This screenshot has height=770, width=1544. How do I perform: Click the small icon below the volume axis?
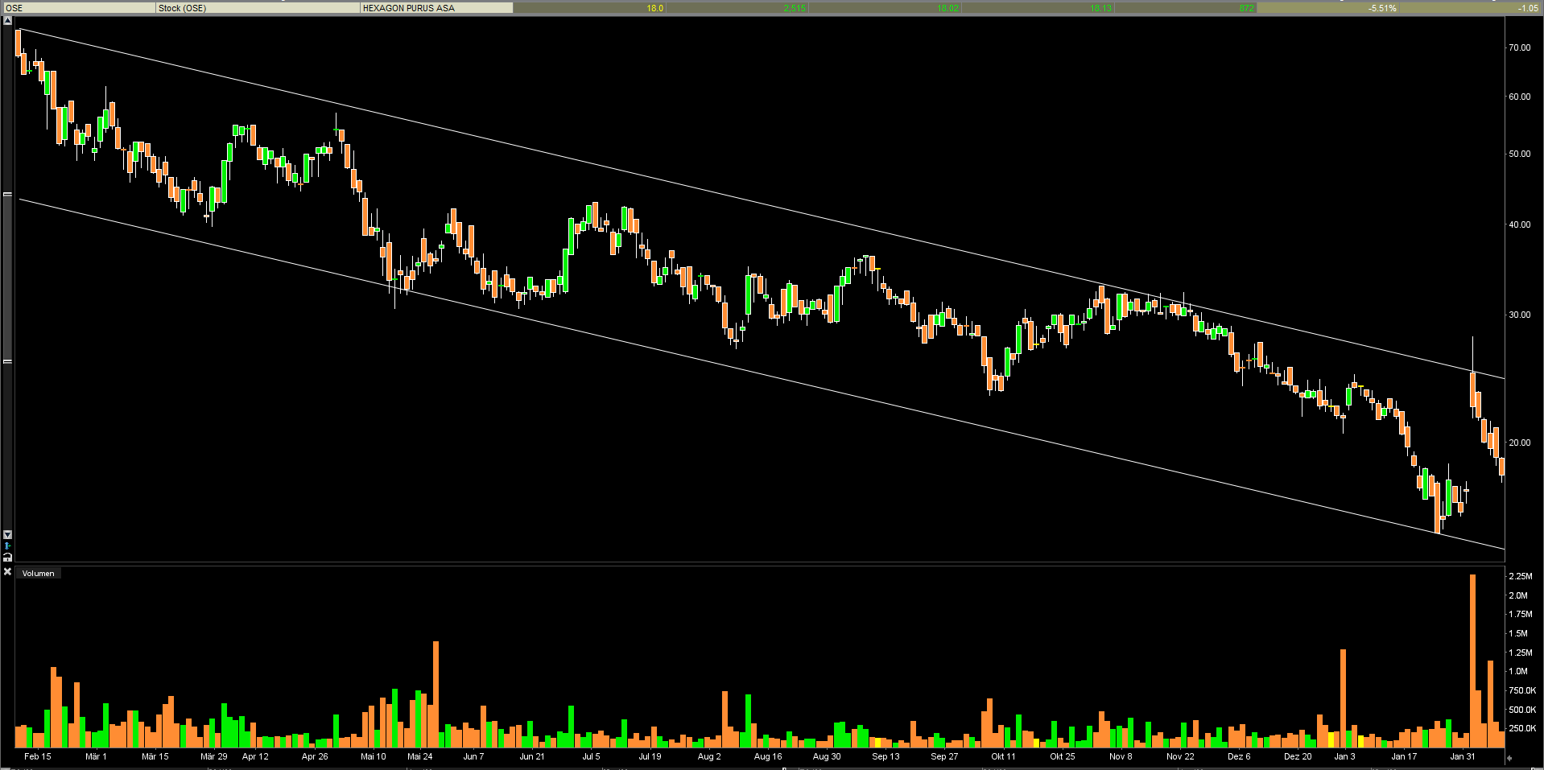point(1509,758)
